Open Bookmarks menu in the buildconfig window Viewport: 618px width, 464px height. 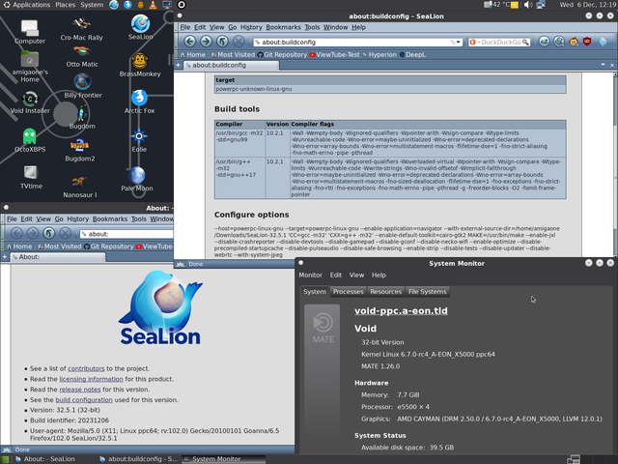tap(283, 27)
